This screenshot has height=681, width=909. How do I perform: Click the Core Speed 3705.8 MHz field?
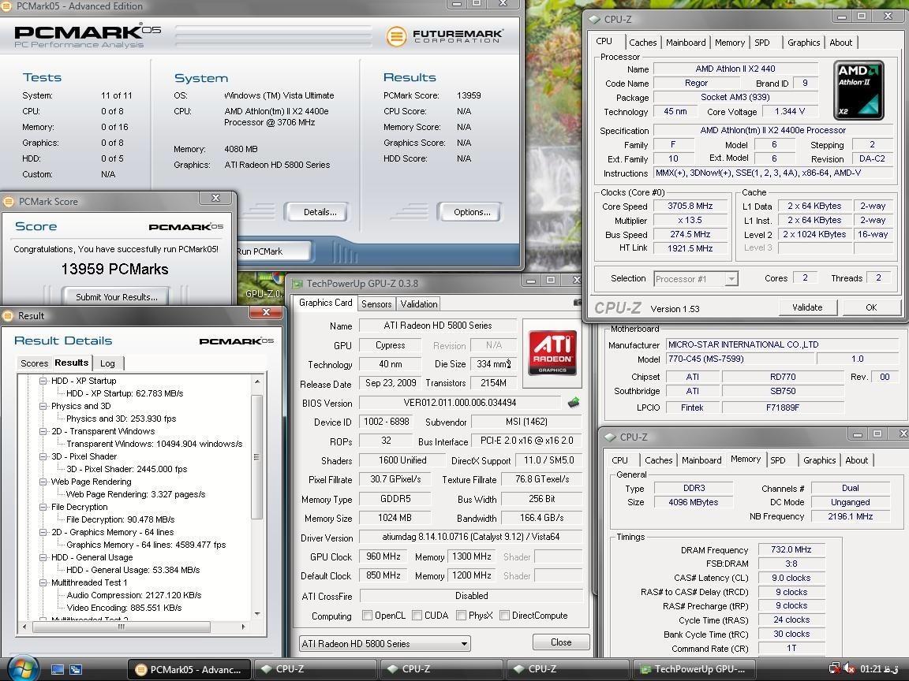tap(690, 207)
